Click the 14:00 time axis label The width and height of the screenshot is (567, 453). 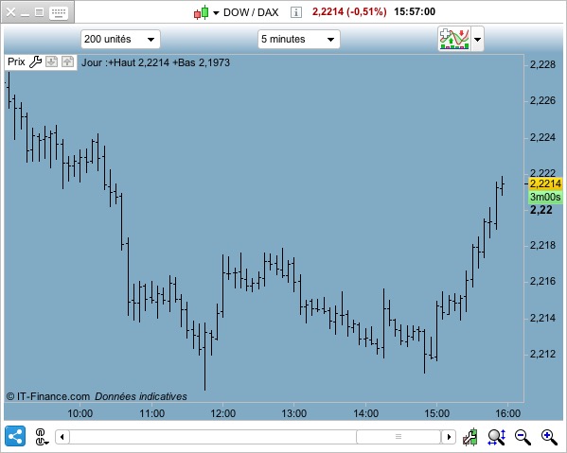[x=365, y=413]
